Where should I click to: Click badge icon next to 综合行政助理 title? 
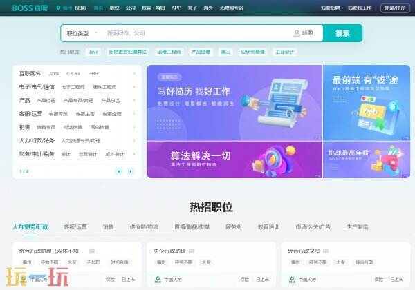tap(92, 251)
